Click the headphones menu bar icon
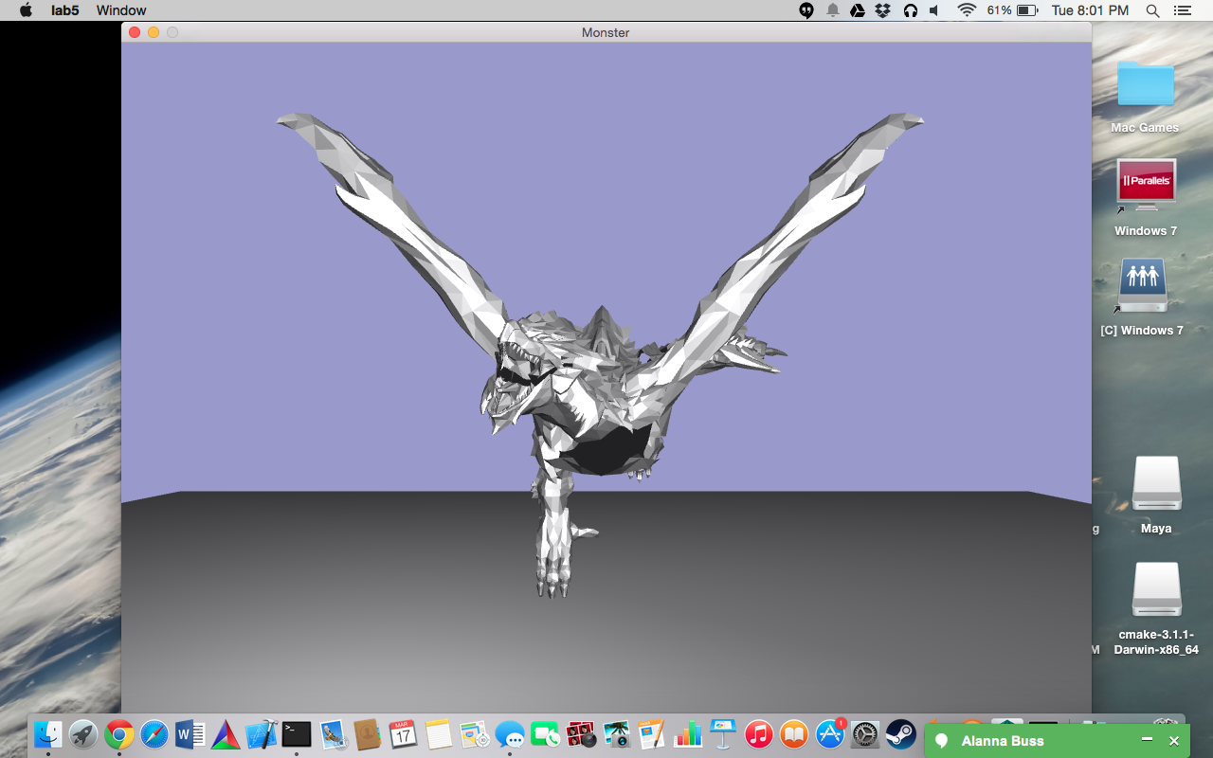1213x758 pixels. [910, 10]
